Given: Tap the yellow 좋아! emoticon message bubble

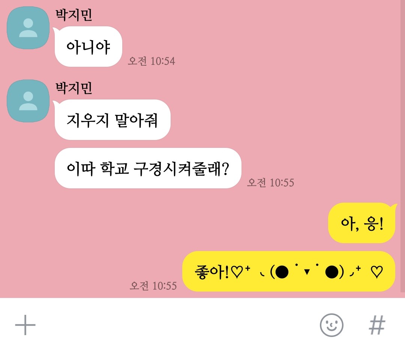Looking at the screenshot, I should [289, 271].
